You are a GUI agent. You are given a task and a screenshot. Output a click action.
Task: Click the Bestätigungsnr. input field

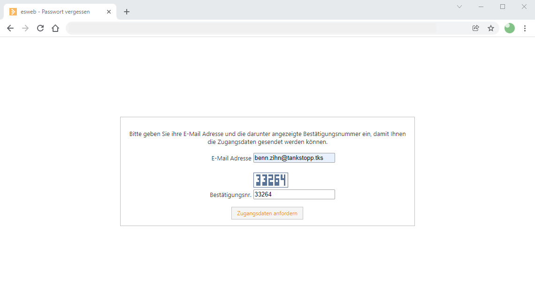294,194
